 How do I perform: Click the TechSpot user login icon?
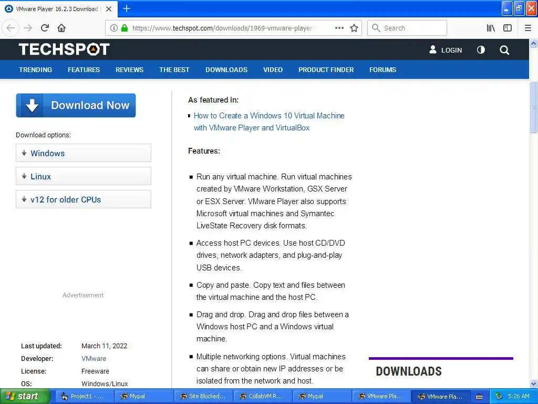[x=433, y=50]
